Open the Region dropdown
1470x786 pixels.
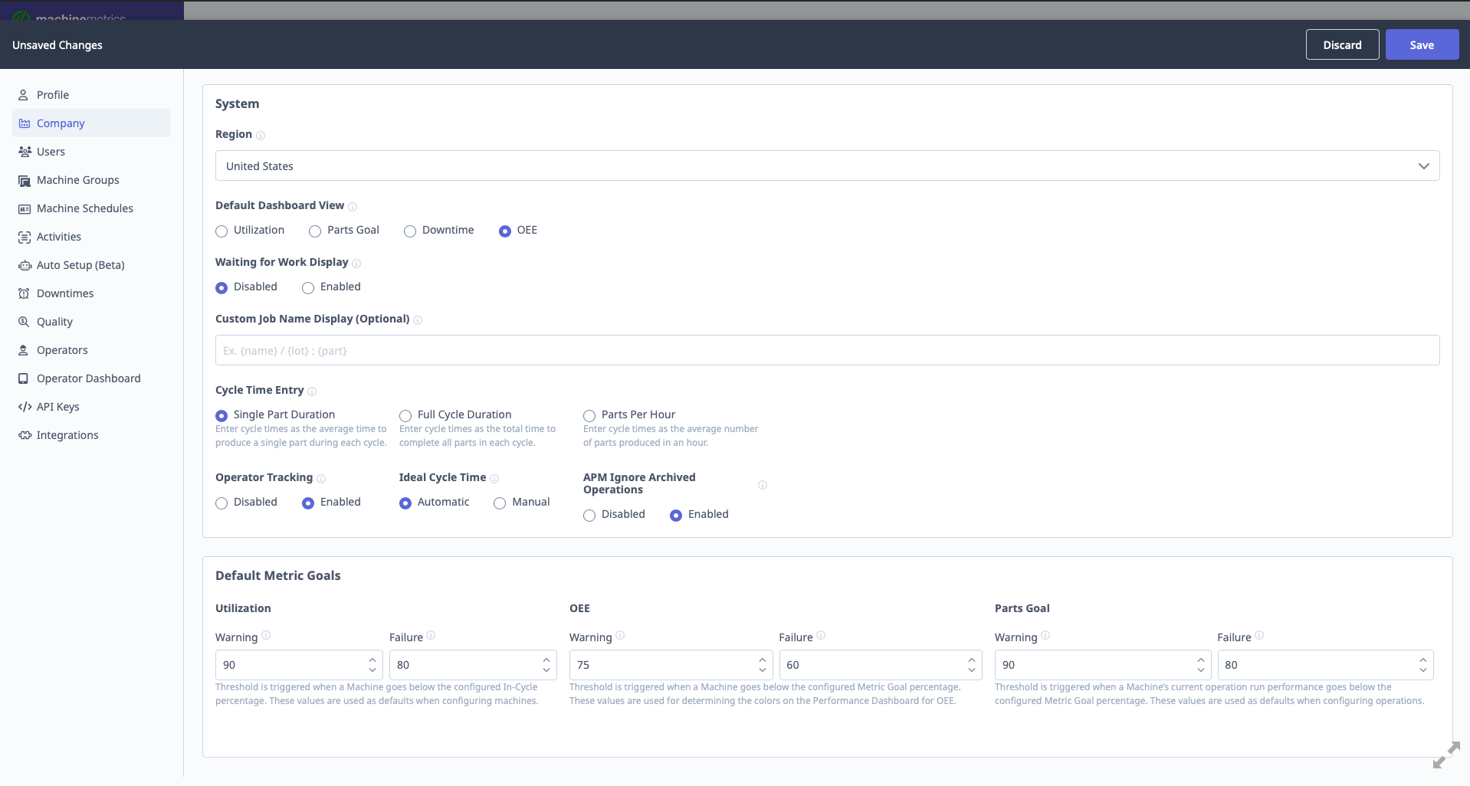(1424, 165)
